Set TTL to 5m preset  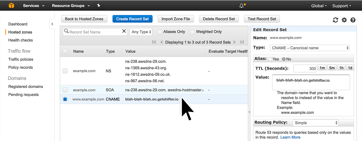[332, 68]
